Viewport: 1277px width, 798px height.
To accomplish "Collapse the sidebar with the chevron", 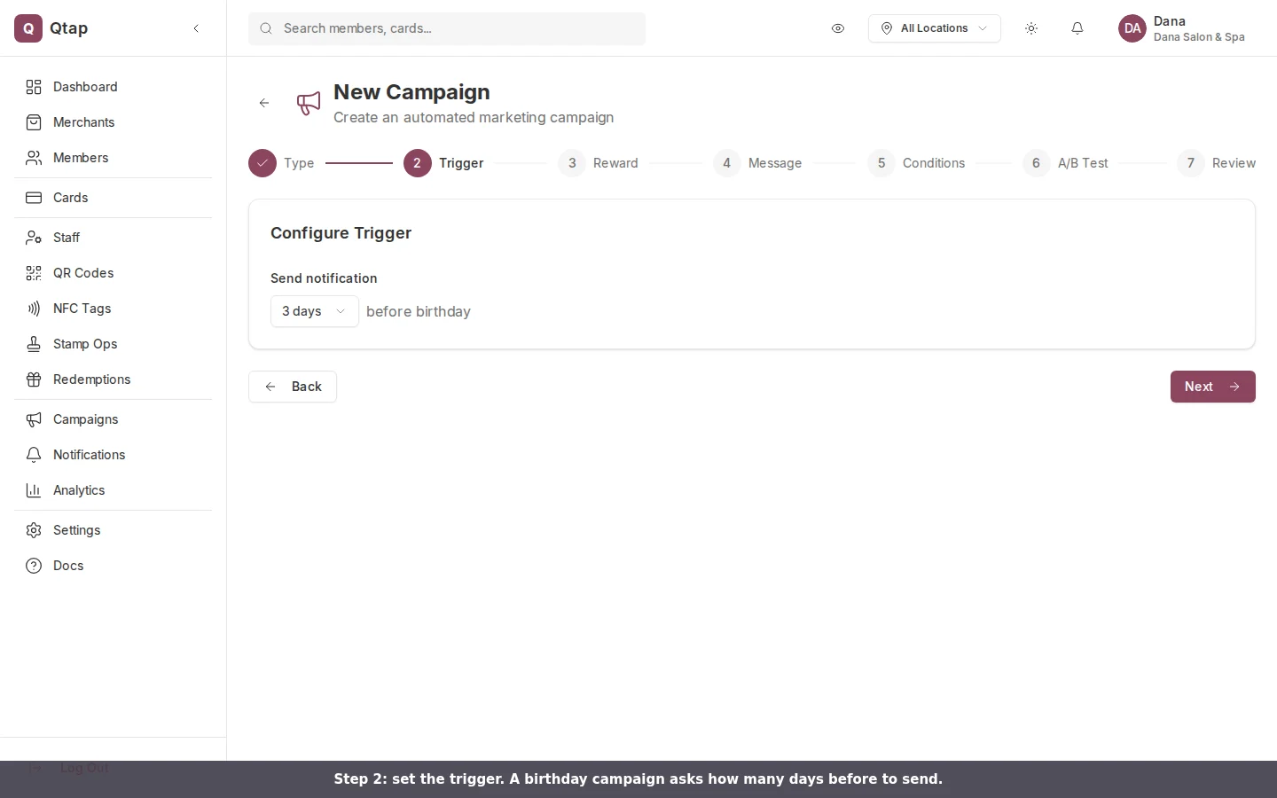I will pos(196,28).
